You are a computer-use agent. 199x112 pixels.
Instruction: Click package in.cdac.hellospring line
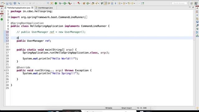[32, 11]
